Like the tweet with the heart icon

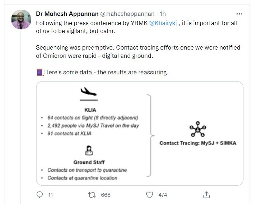point(151,195)
